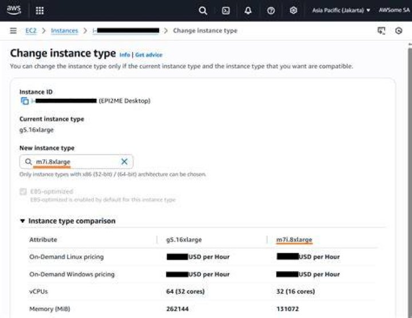Screen dimensions: 412x318
Task: Click the memory value 131072
Action: click(x=287, y=309)
